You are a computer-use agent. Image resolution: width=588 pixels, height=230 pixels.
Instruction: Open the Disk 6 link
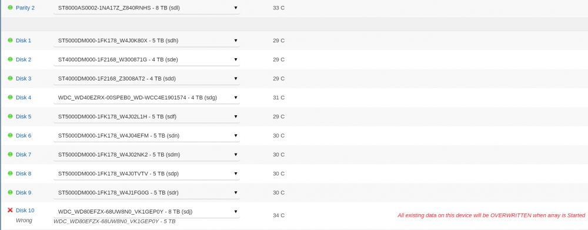pyautogui.click(x=24, y=135)
